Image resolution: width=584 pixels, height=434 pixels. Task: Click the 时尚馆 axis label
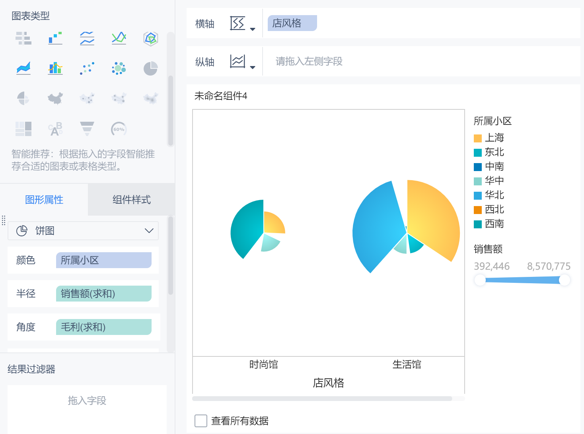(x=264, y=364)
